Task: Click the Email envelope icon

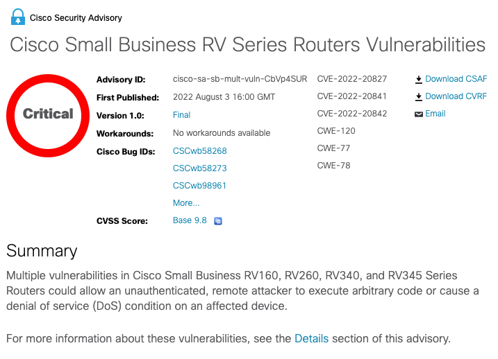Action: coord(419,114)
